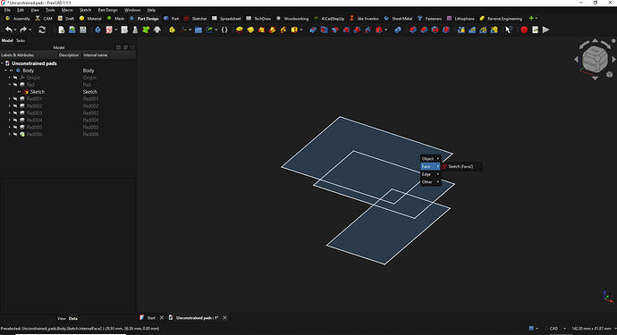Toggle visibility of Pad002
617x335 pixels.
pos(15,105)
